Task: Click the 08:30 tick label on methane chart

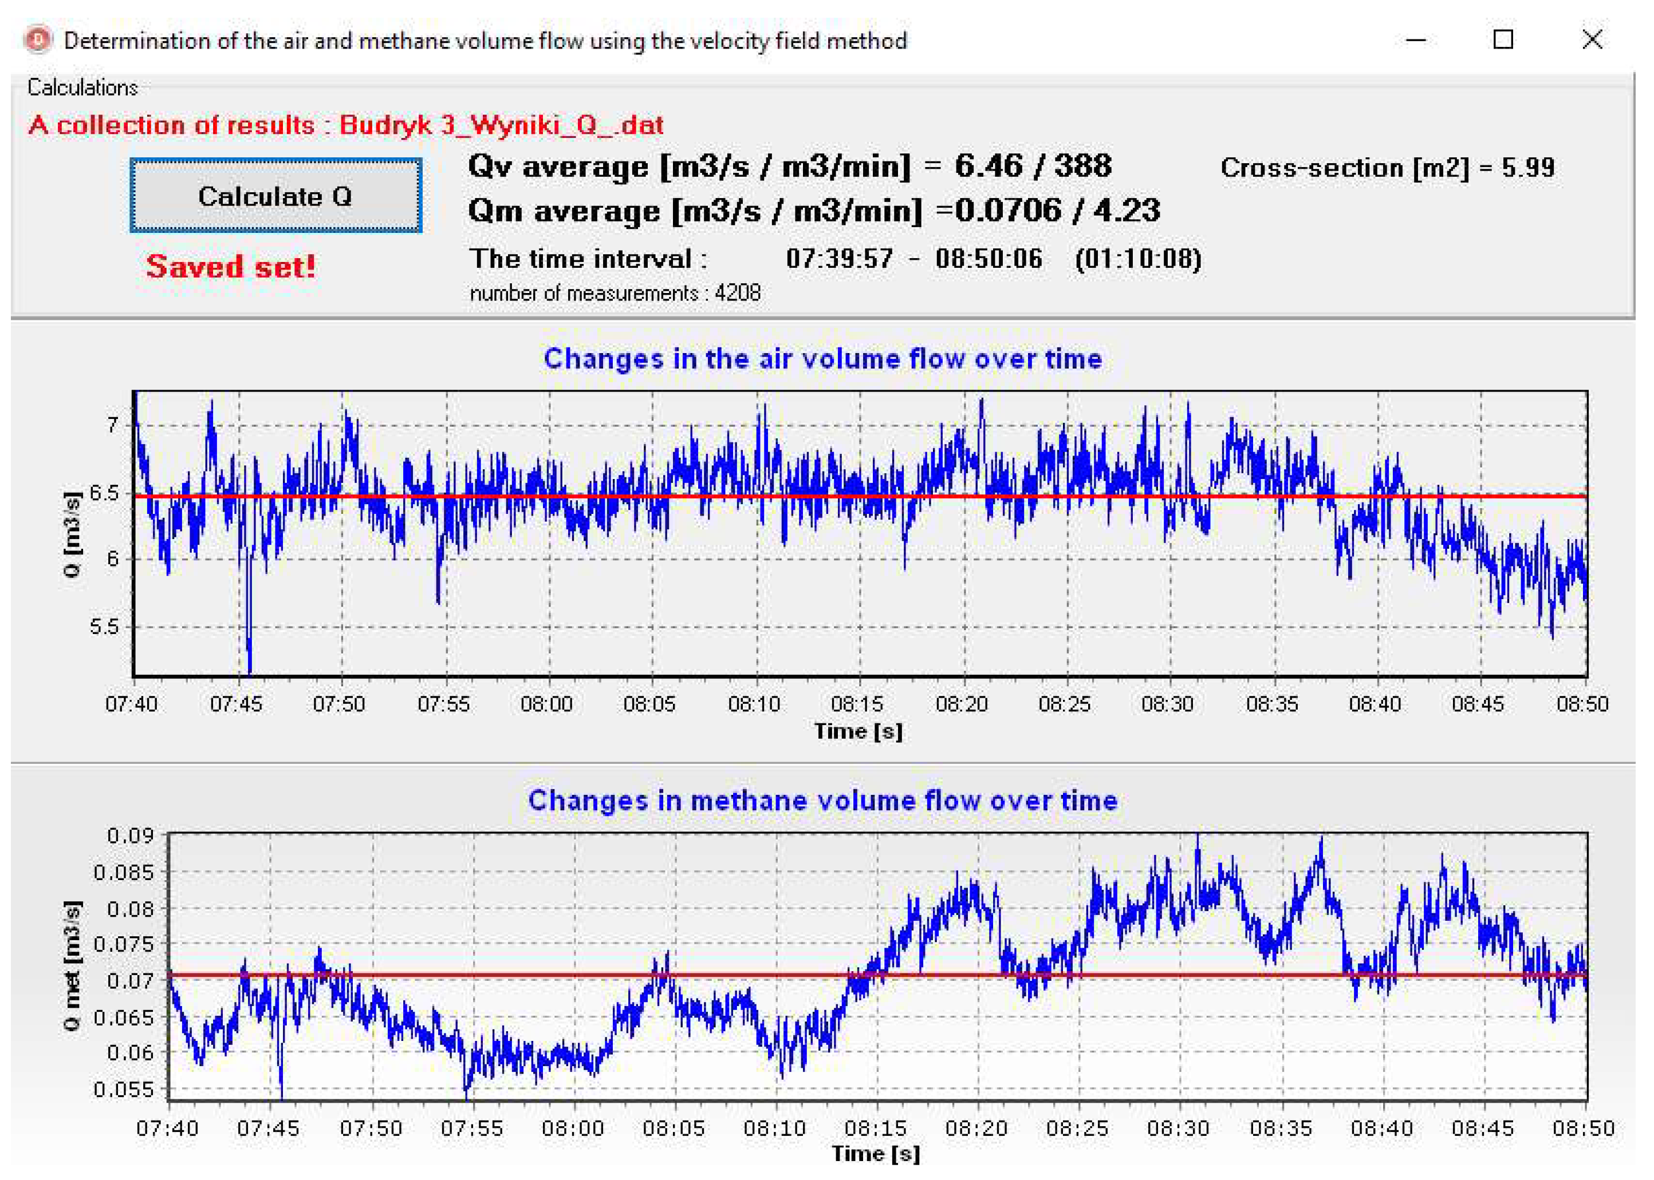Action: [x=1178, y=1128]
